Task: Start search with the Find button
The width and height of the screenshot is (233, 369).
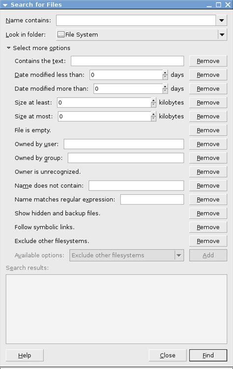Action: 208,355
